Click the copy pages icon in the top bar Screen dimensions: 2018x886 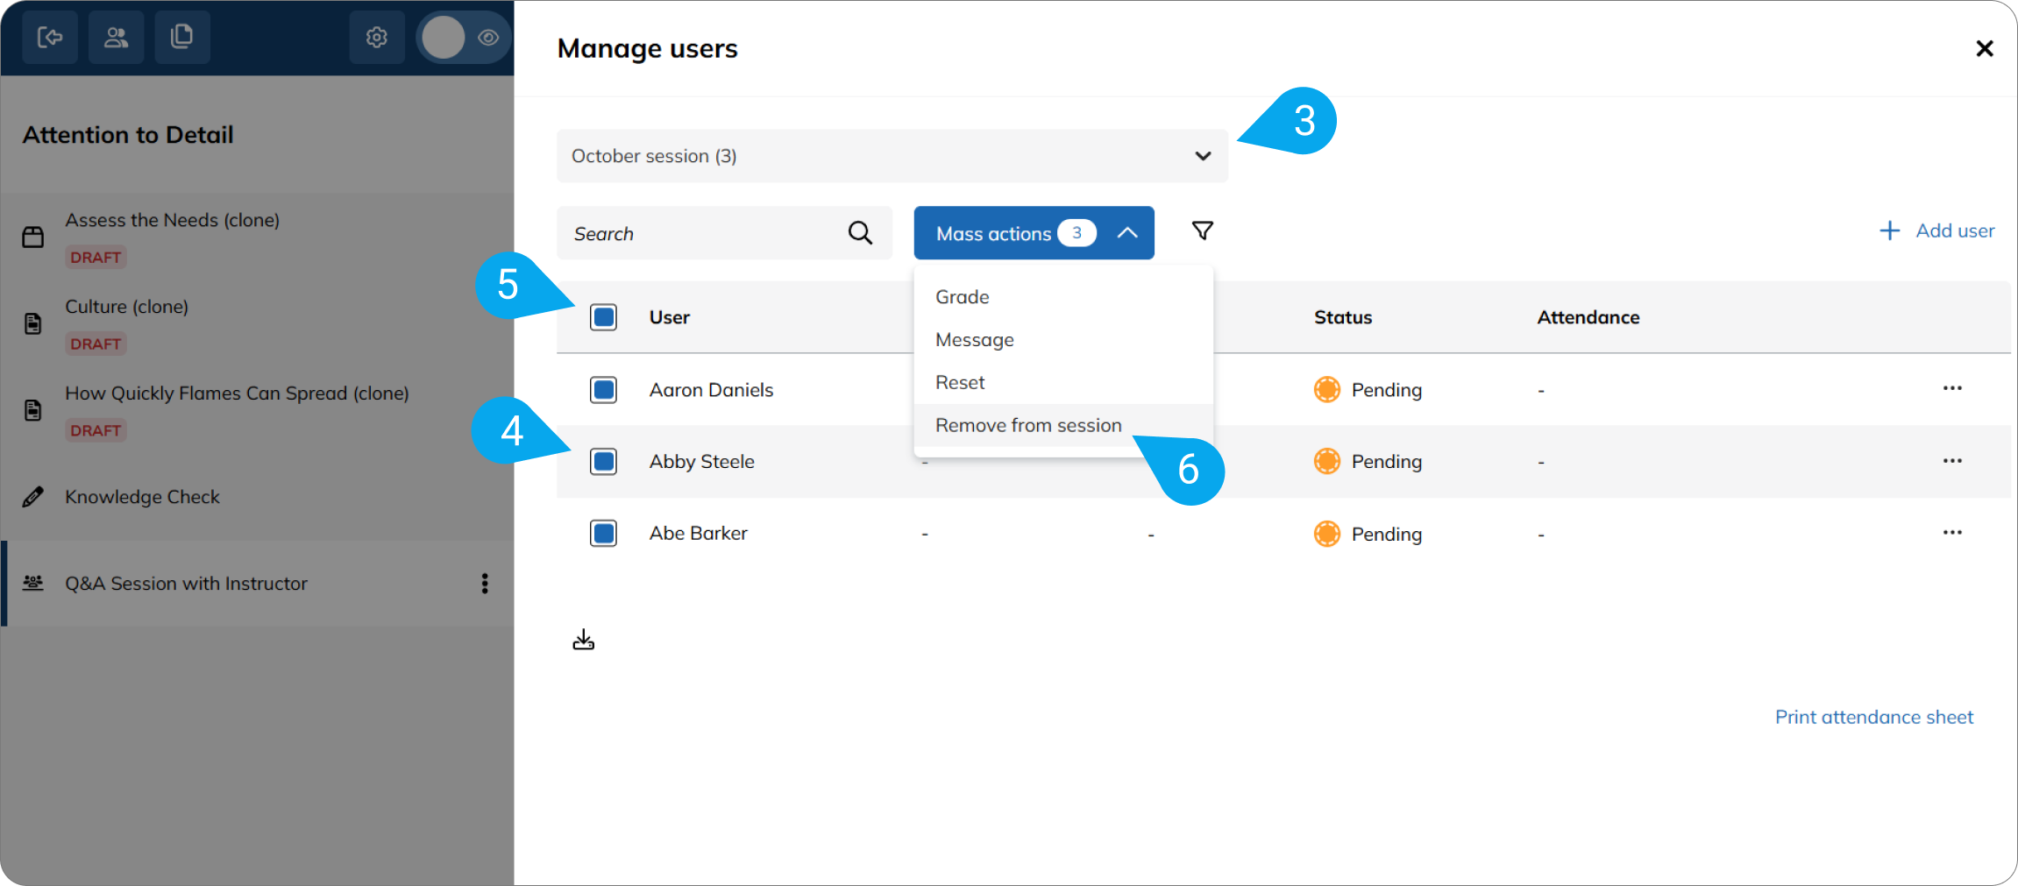point(181,37)
